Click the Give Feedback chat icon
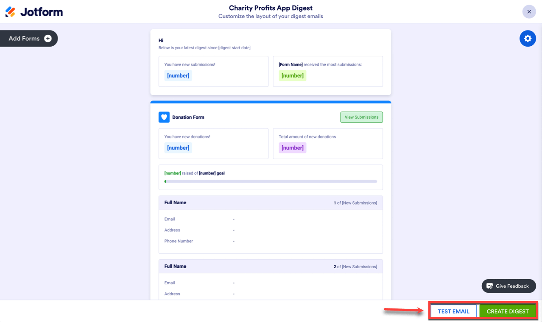The width and height of the screenshot is (542, 322). point(490,286)
